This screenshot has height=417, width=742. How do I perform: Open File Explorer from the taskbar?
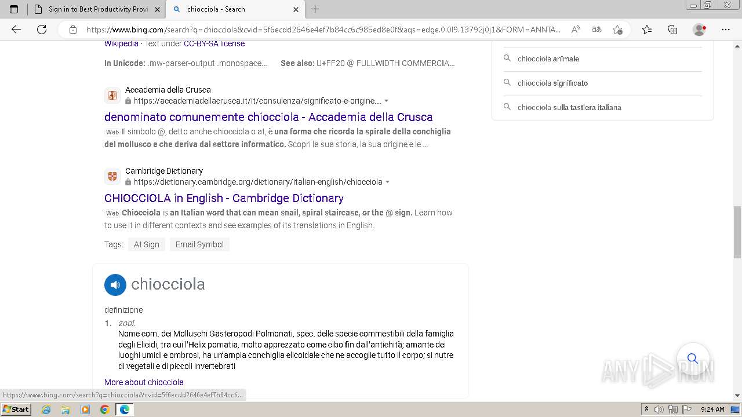click(66, 409)
